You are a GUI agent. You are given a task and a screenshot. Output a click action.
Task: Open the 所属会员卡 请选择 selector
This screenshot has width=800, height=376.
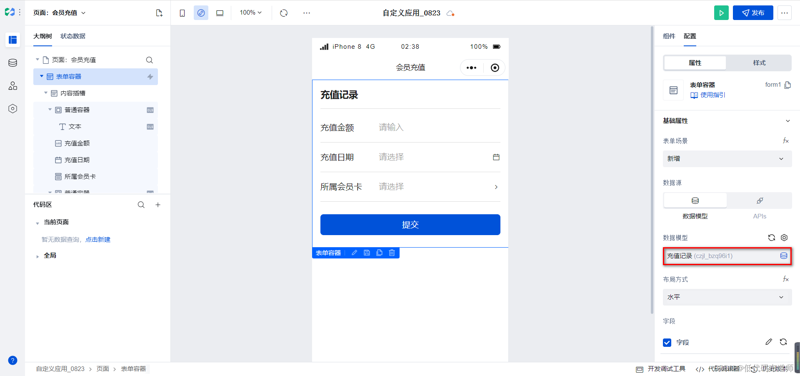[439, 187]
